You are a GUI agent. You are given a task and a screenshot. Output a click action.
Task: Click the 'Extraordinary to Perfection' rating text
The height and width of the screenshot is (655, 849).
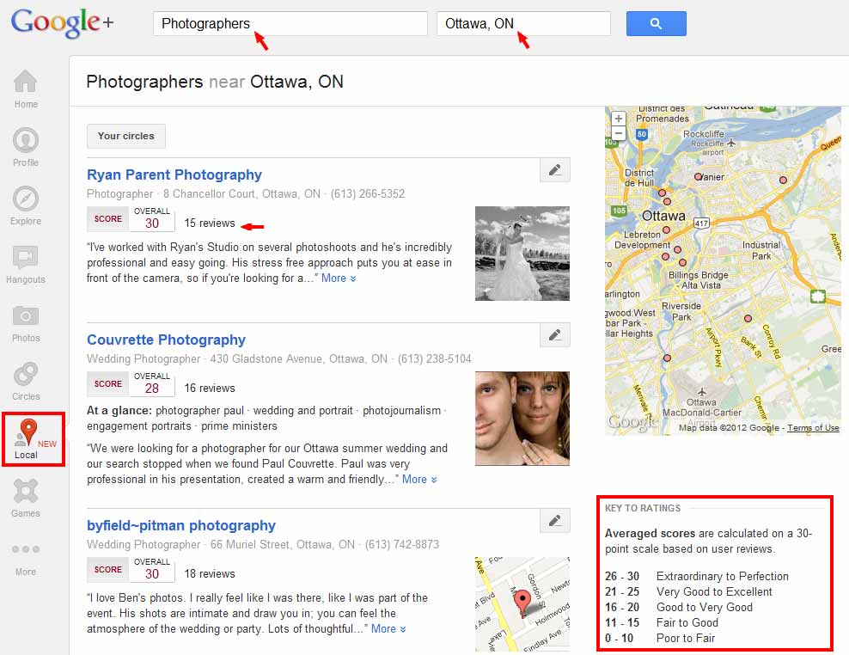point(723,576)
